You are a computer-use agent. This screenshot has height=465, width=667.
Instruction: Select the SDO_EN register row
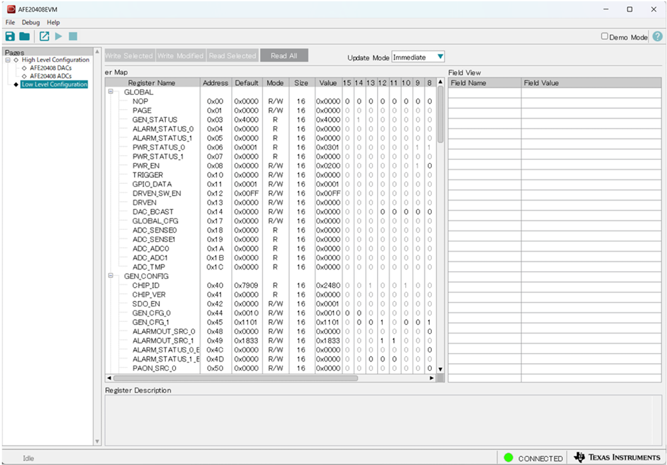pyautogui.click(x=271, y=304)
